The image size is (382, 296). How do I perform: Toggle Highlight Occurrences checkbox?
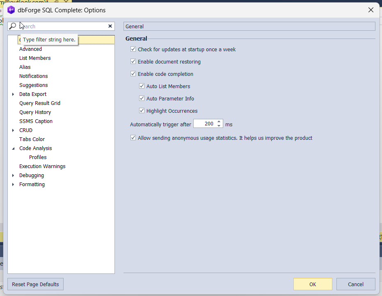click(142, 111)
